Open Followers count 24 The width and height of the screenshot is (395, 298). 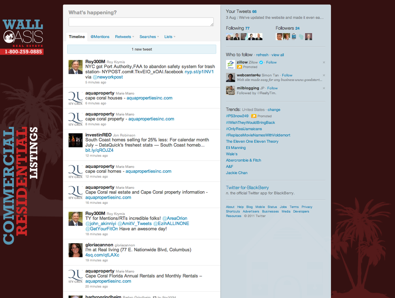click(297, 28)
